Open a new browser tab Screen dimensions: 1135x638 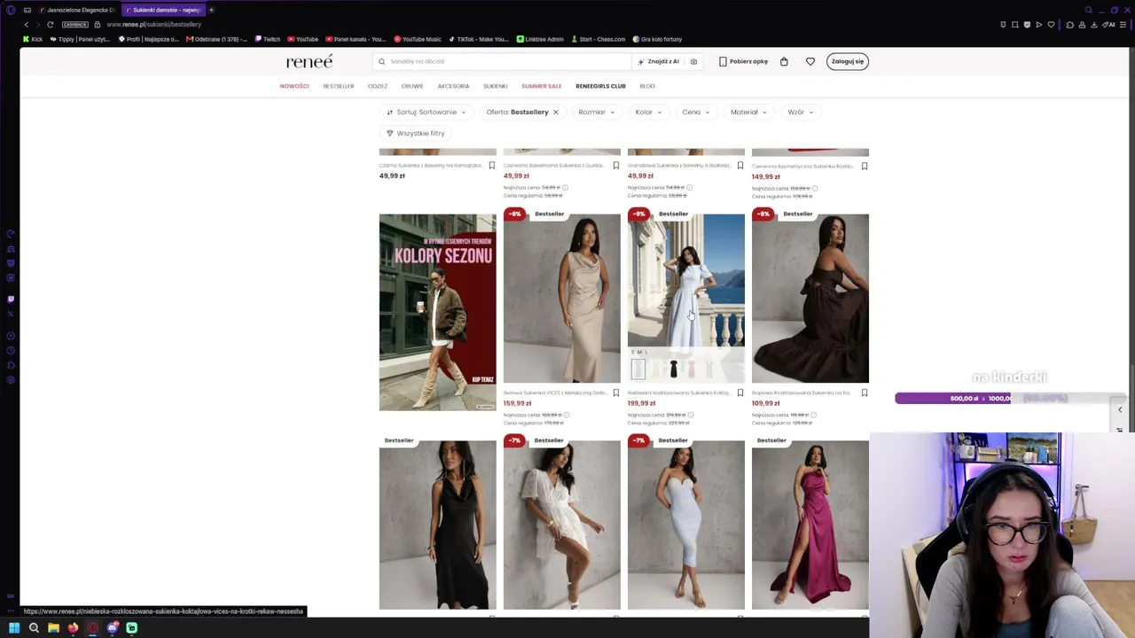pos(211,10)
